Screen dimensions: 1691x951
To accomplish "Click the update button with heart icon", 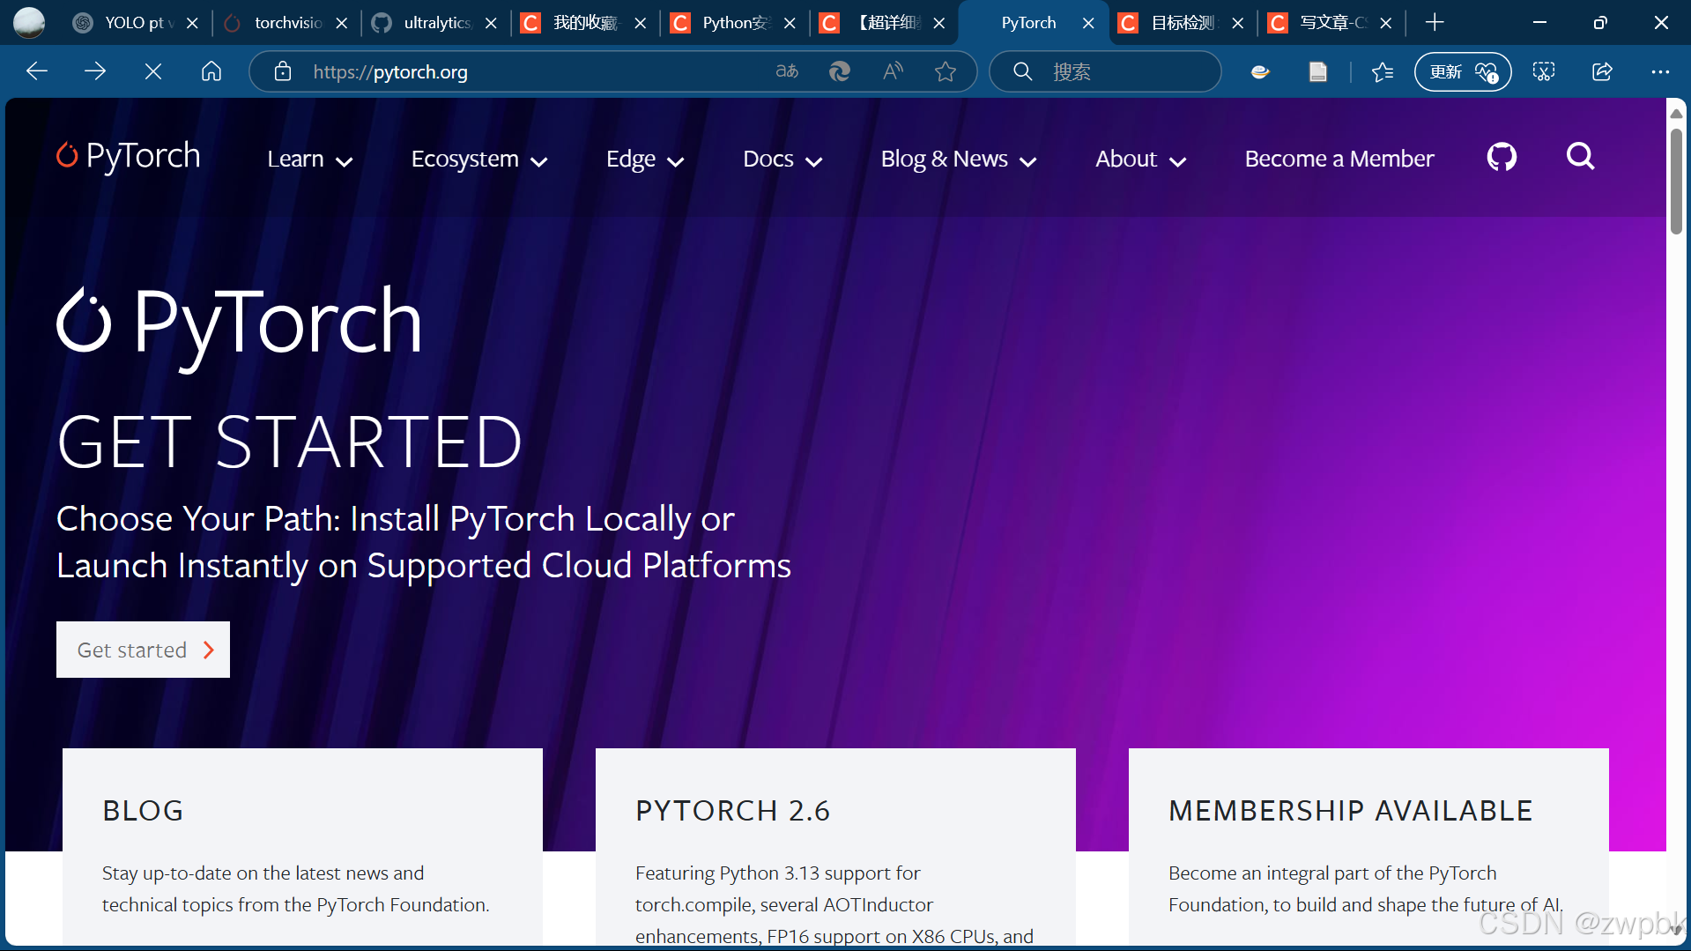I will pos(1463,71).
